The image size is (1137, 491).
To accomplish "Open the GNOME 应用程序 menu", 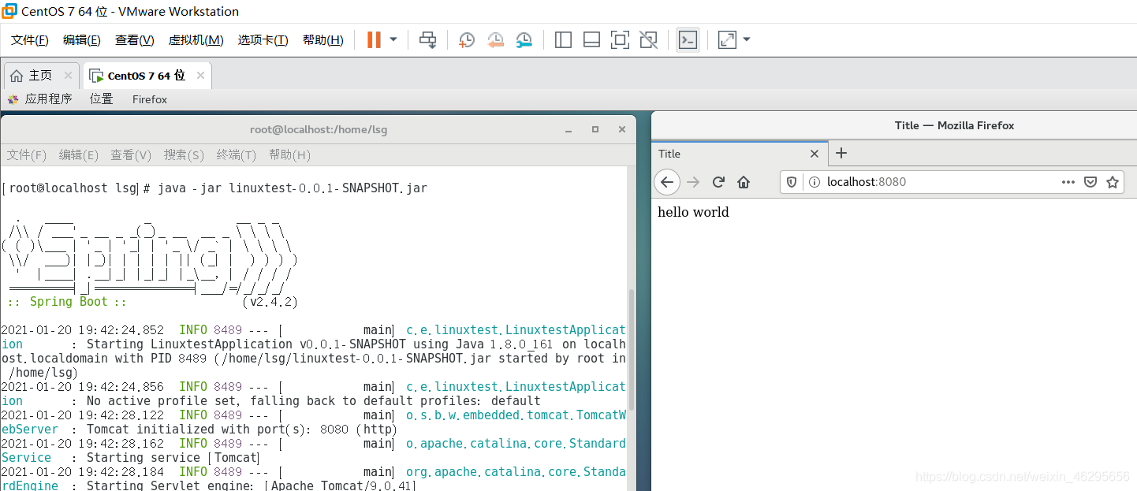I will click(39, 99).
